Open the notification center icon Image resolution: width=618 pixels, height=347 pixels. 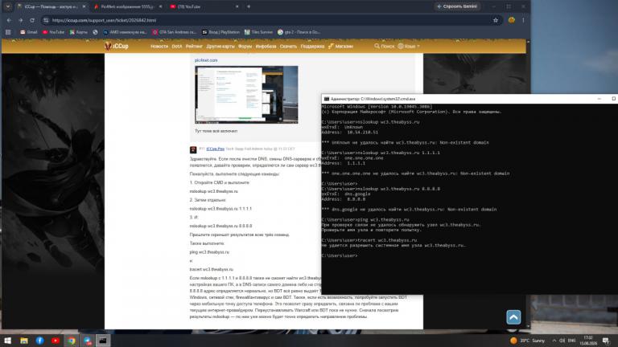pyautogui.click(x=606, y=341)
